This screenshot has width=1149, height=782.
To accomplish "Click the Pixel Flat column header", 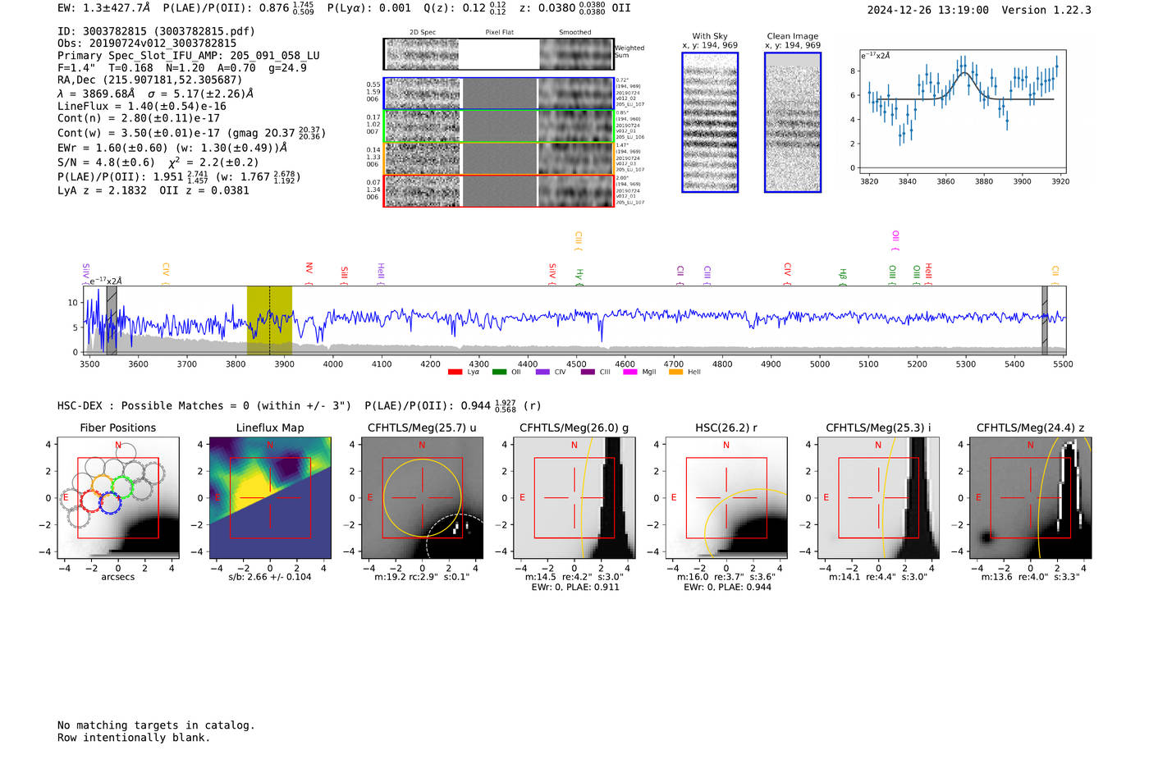I will [x=499, y=32].
